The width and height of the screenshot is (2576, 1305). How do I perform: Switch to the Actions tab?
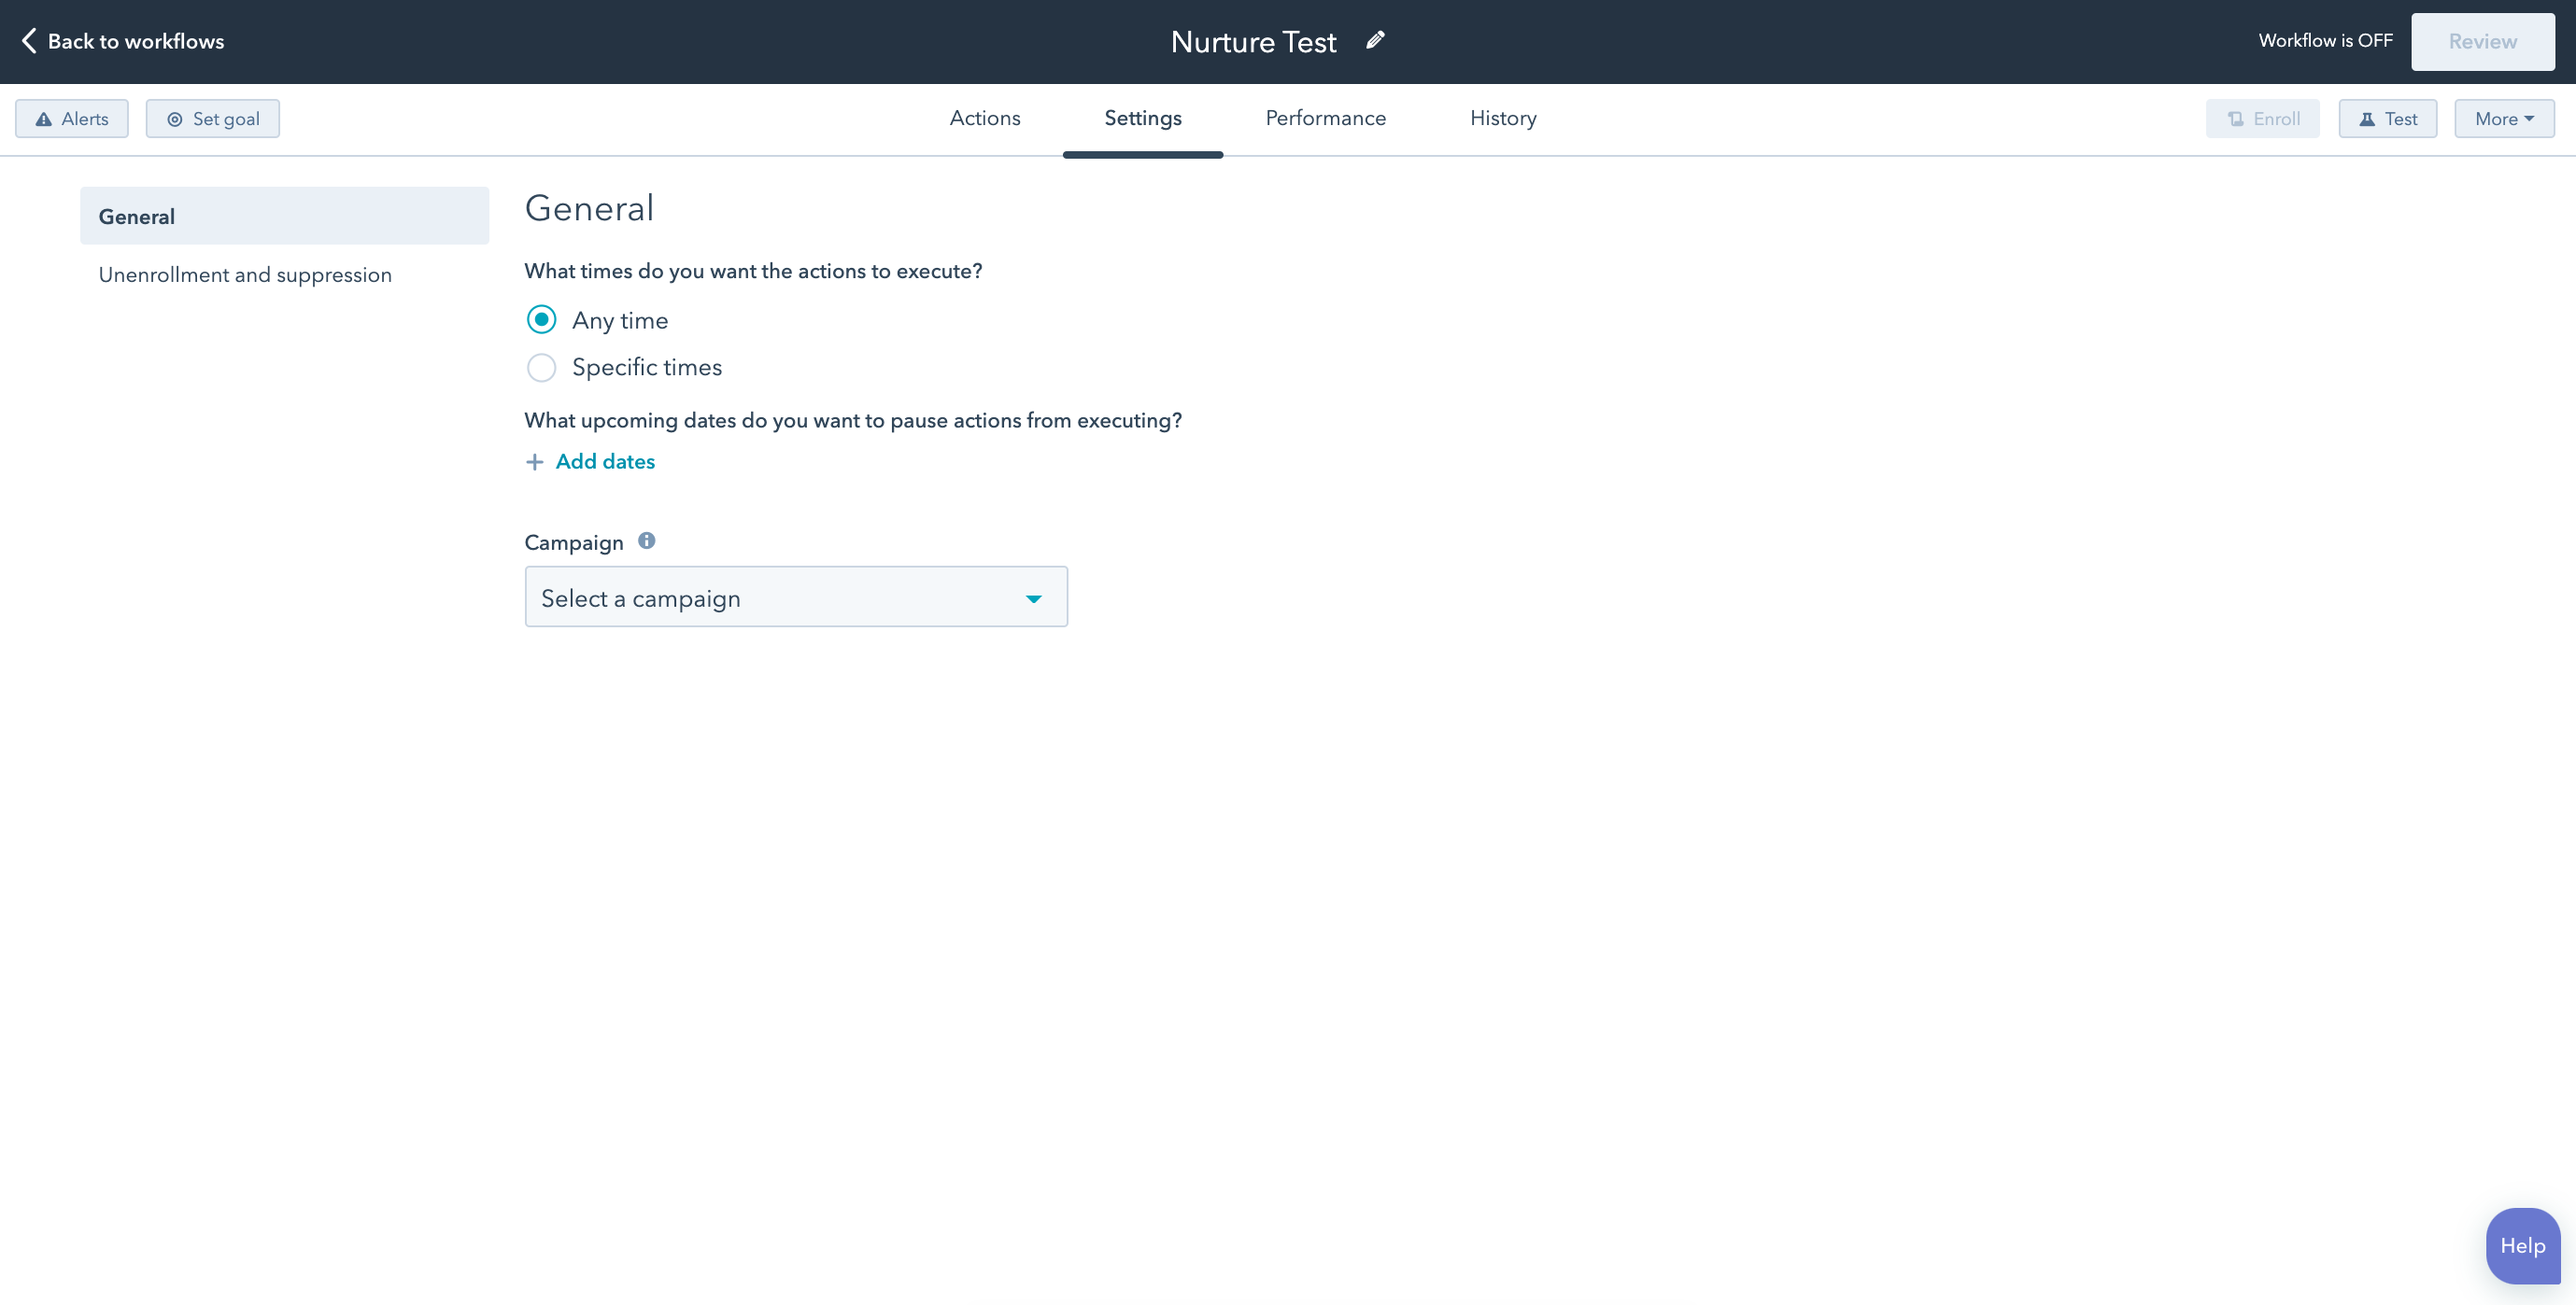(984, 119)
